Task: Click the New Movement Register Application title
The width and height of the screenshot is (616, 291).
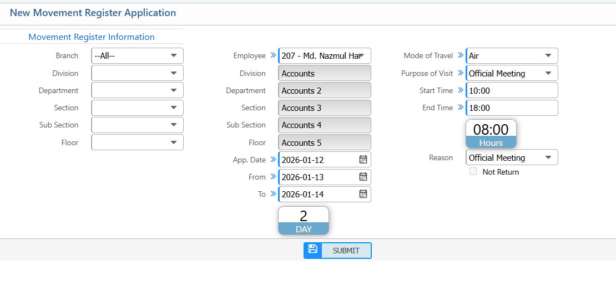Action: (x=93, y=13)
